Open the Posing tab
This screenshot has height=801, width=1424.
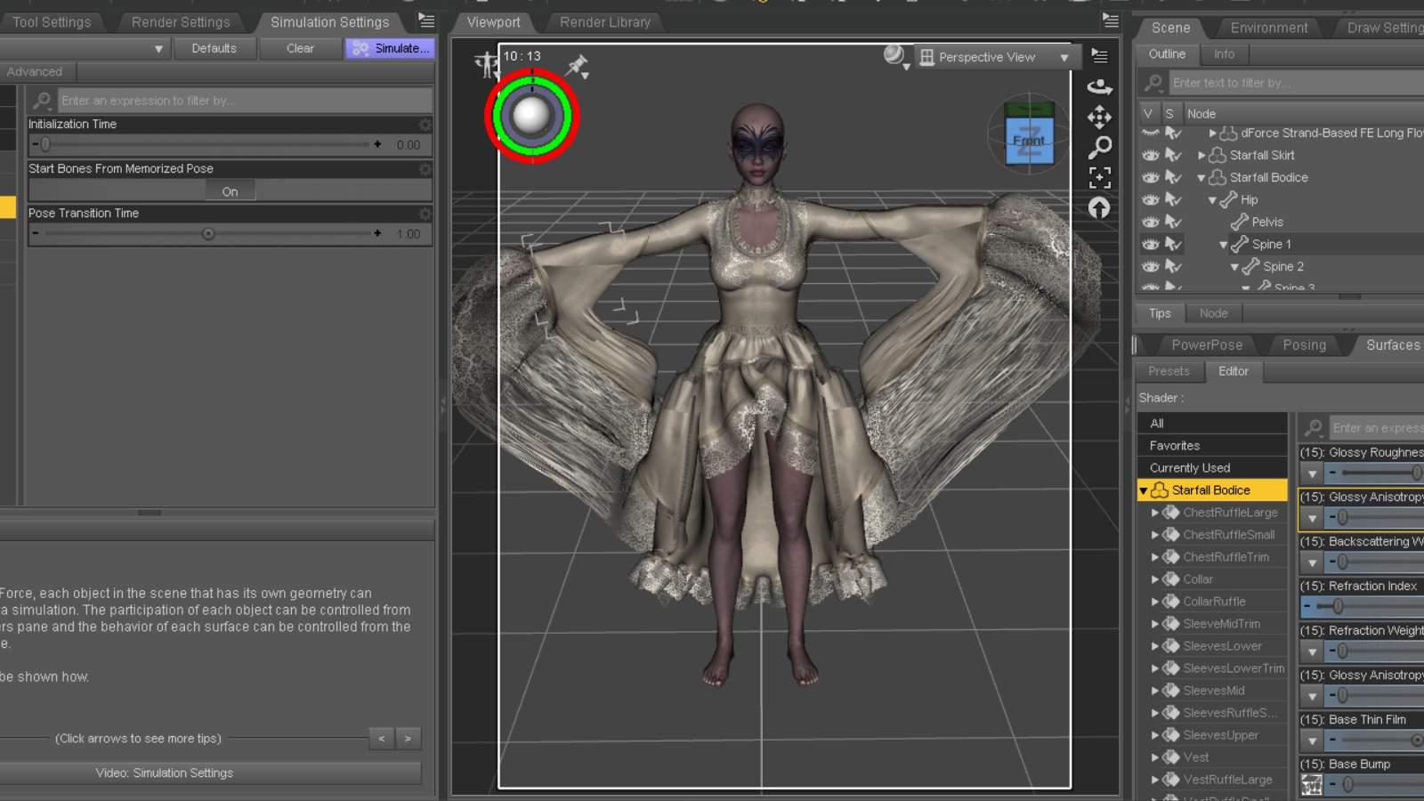click(x=1304, y=344)
